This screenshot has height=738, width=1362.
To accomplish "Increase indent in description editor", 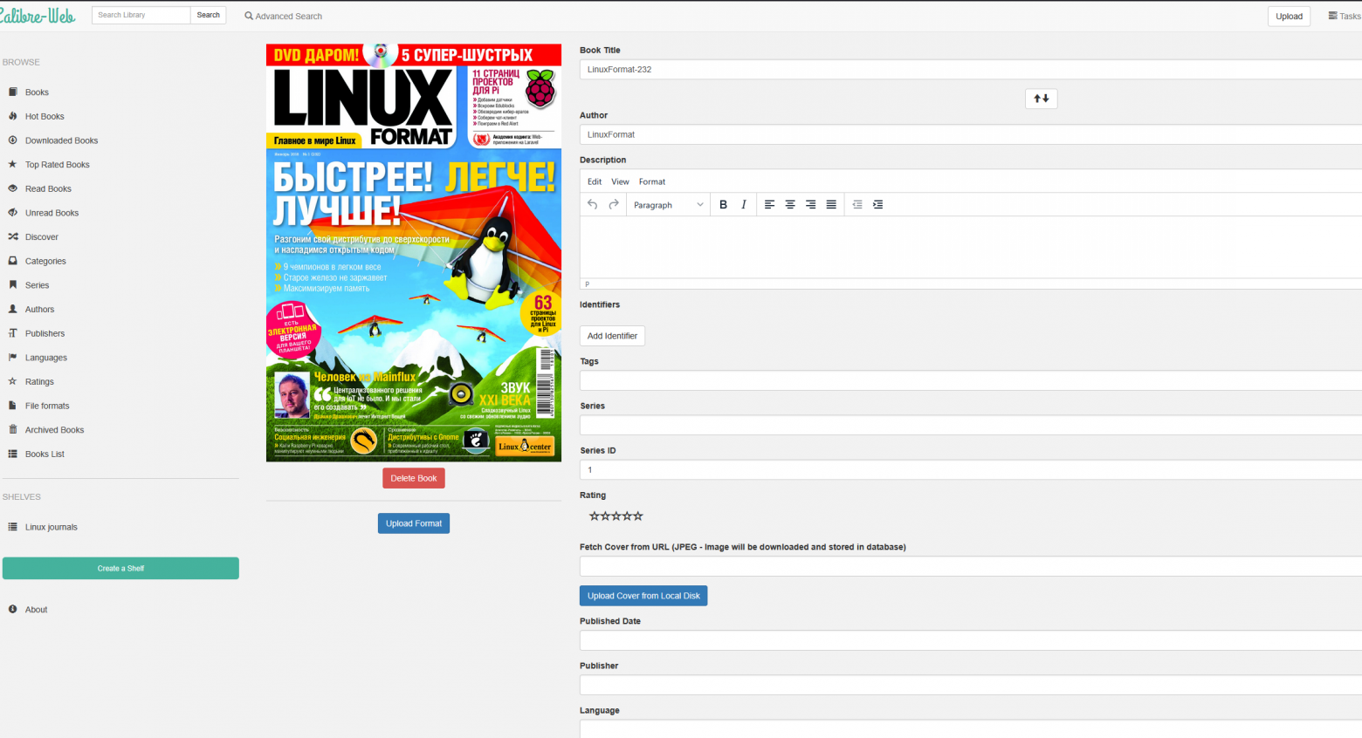I will 878,204.
